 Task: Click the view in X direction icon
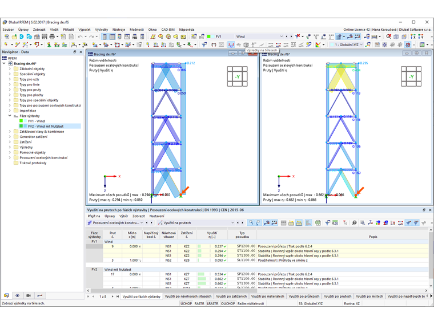(x=413, y=36)
